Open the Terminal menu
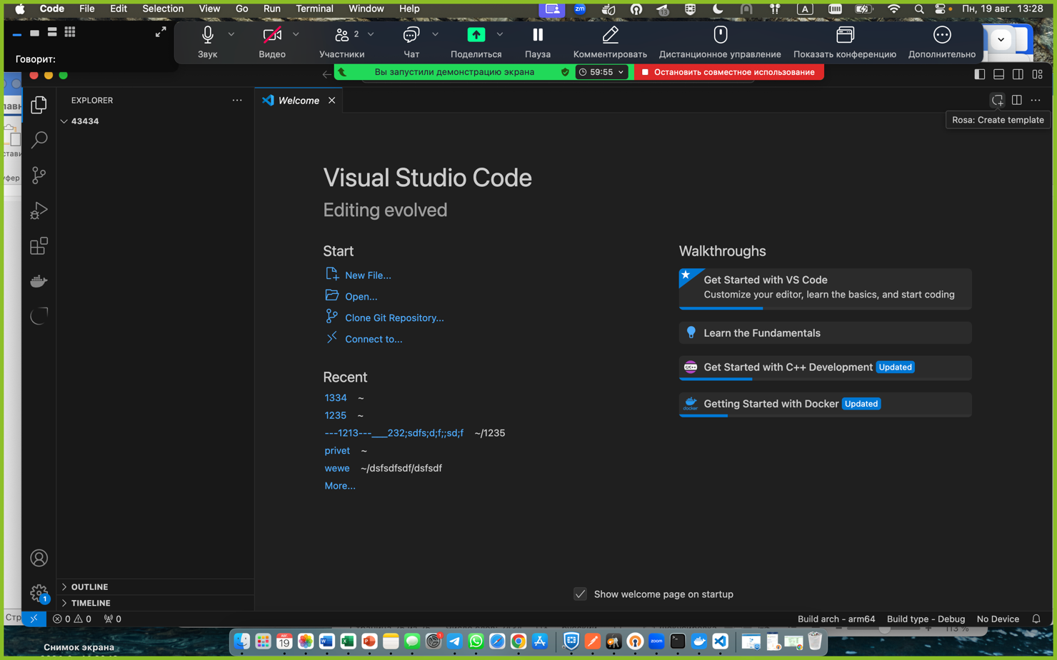This screenshot has height=660, width=1057. pos(314,9)
